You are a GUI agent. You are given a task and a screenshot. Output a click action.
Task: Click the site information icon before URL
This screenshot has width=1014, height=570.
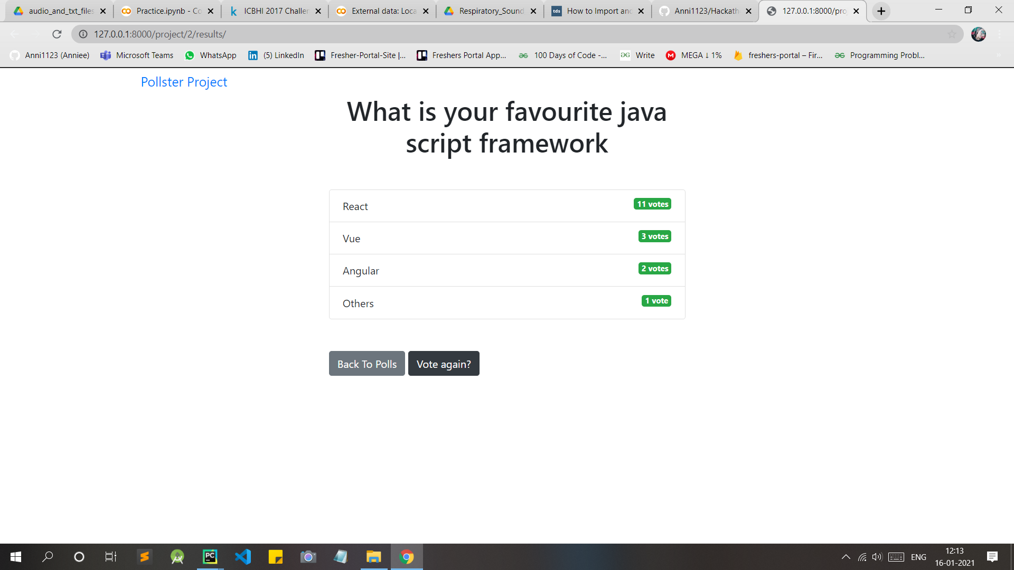pyautogui.click(x=83, y=34)
